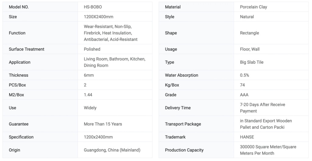Click the Water Absorption label
The height and width of the screenshot is (161, 312).
pos(182,75)
